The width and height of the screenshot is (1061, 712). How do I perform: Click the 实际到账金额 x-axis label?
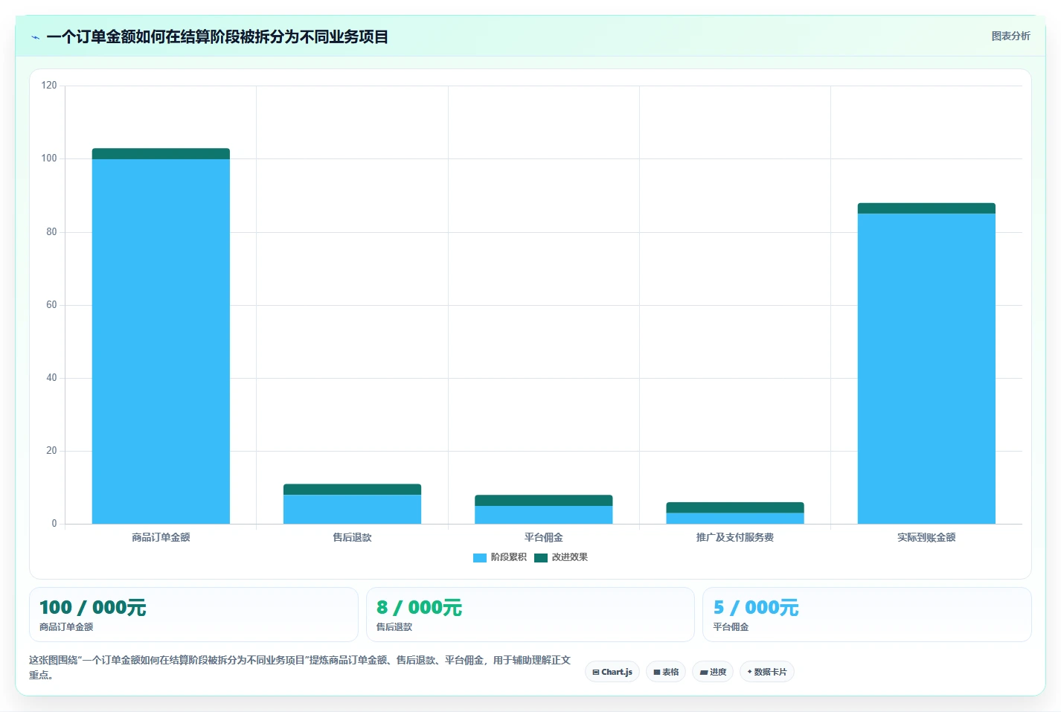(926, 537)
